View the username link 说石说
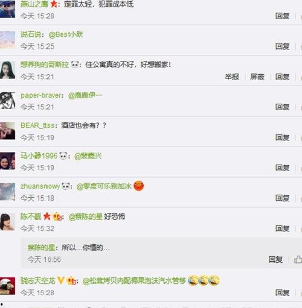The image size is (302, 308). (31, 34)
